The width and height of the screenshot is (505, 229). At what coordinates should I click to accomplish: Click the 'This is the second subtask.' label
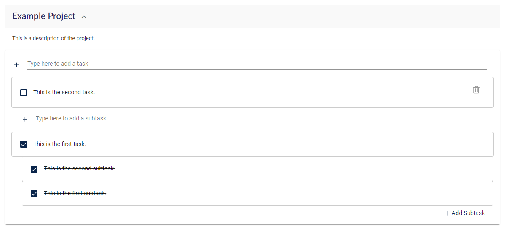click(x=80, y=168)
